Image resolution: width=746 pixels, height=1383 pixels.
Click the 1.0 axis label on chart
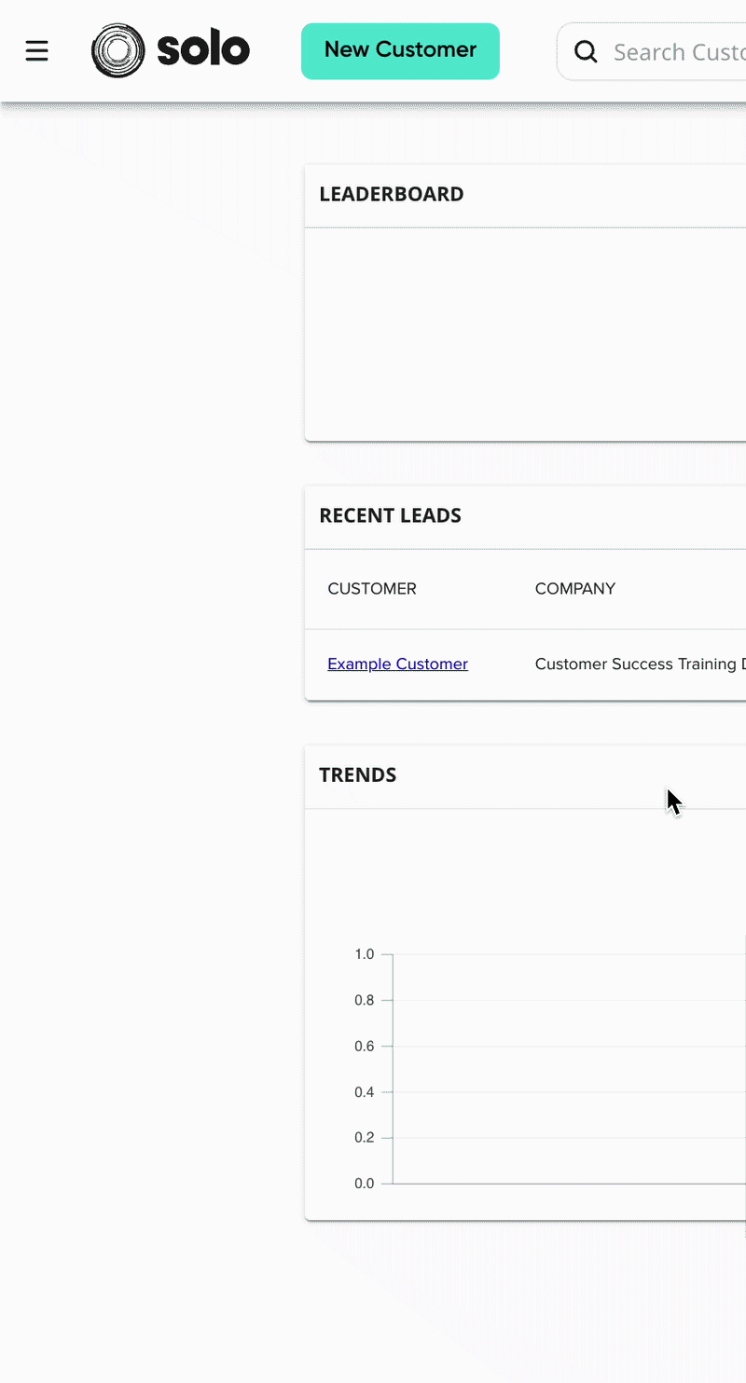[364, 954]
